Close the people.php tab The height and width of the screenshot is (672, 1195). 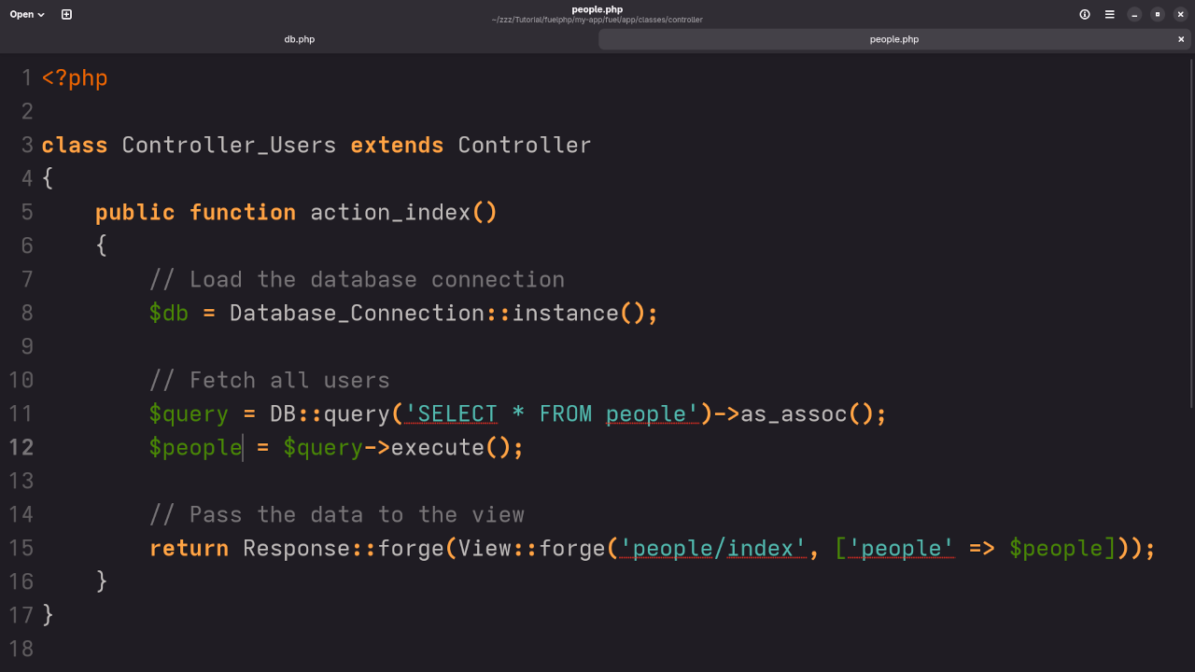click(x=1181, y=39)
